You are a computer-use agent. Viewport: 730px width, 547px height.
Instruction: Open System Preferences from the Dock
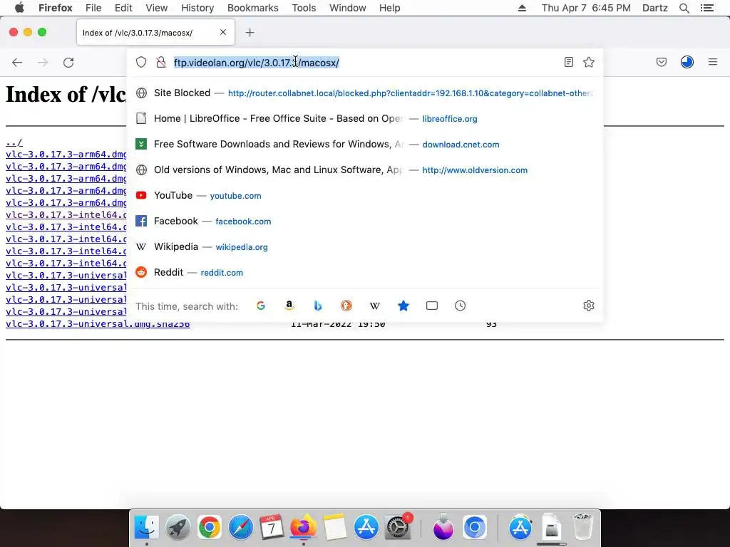[398, 528]
